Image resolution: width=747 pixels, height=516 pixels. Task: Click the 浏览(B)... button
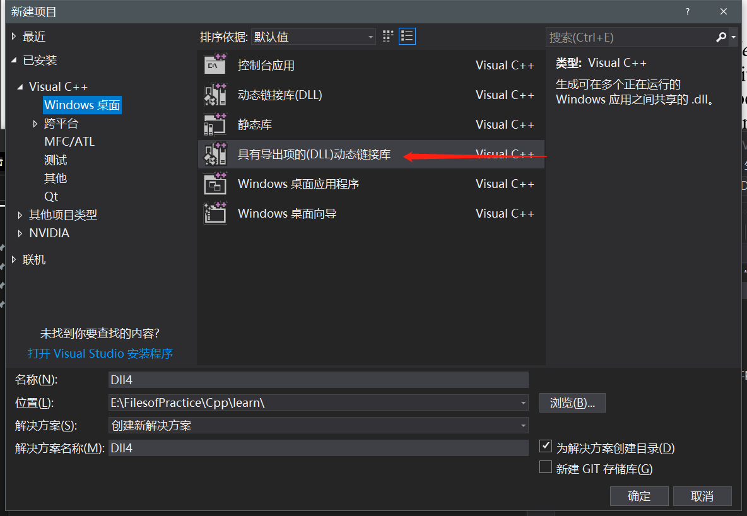572,402
